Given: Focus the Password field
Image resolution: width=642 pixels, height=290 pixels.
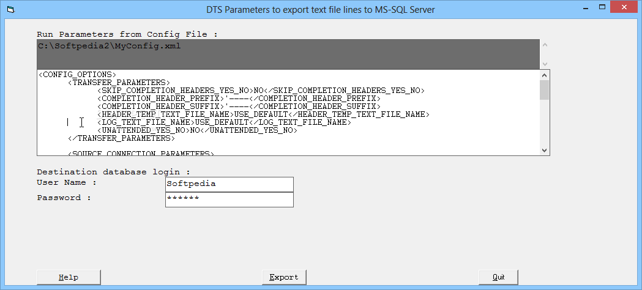Looking at the screenshot, I should click(230, 199).
